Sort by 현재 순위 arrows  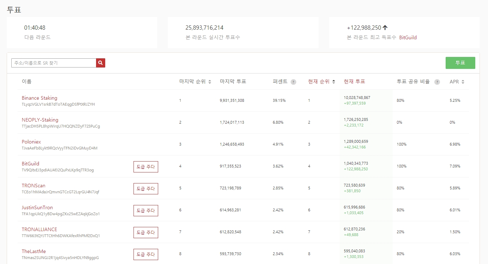(x=334, y=82)
